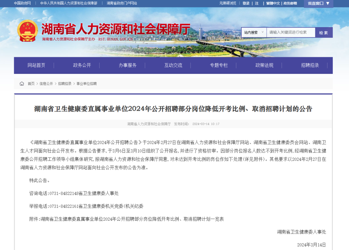Screen dimensions: 349x250
Task: Open the 政策法规 menu tab
Action: tap(264, 65)
